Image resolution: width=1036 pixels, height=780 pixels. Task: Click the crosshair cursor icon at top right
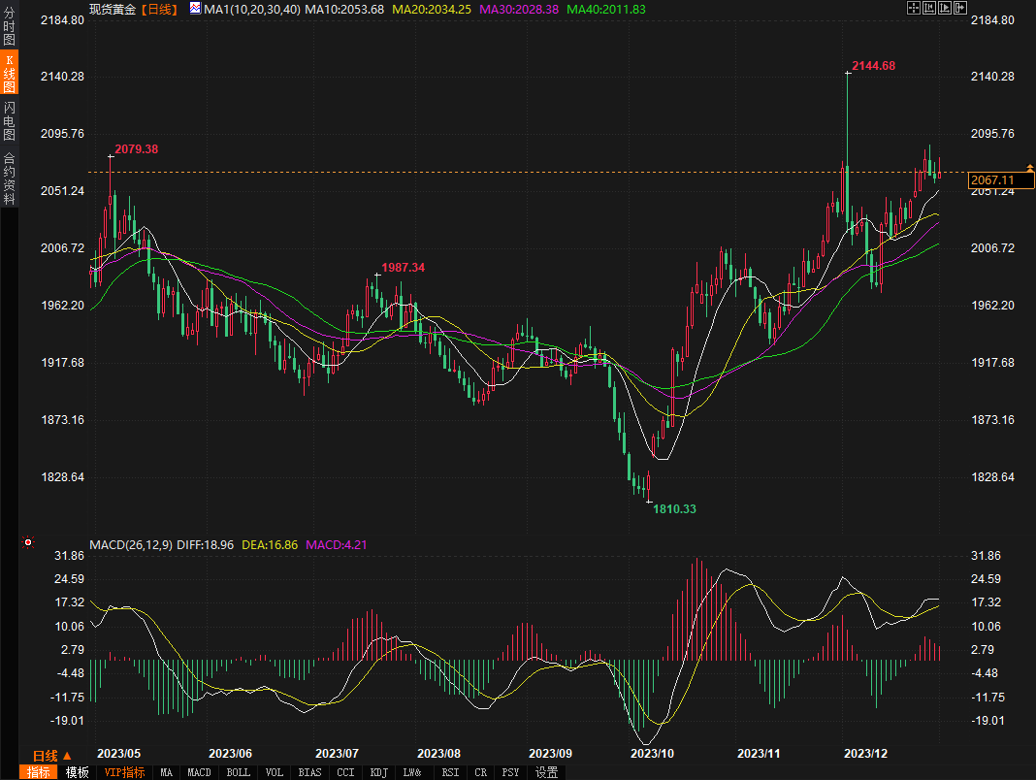914,8
